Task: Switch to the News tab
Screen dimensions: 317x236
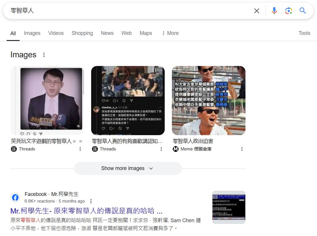Action: (x=107, y=33)
